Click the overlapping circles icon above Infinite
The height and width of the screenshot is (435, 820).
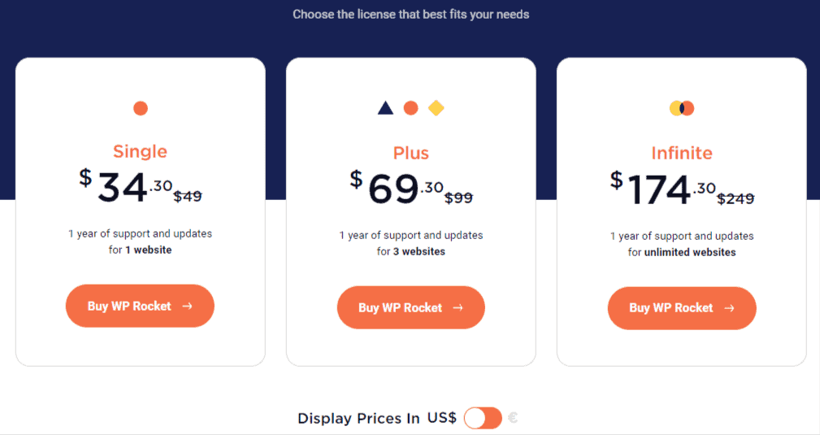pyautogui.click(x=682, y=108)
